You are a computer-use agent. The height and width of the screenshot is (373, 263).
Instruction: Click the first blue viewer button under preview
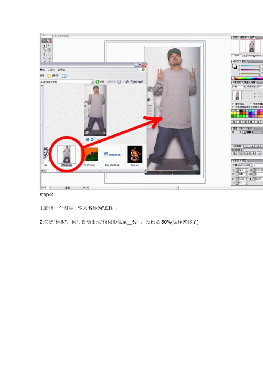click(x=87, y=139)
